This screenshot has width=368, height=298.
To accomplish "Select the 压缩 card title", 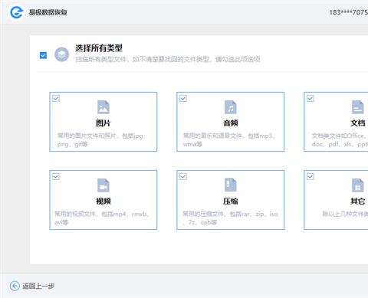I will coord(231,201).
